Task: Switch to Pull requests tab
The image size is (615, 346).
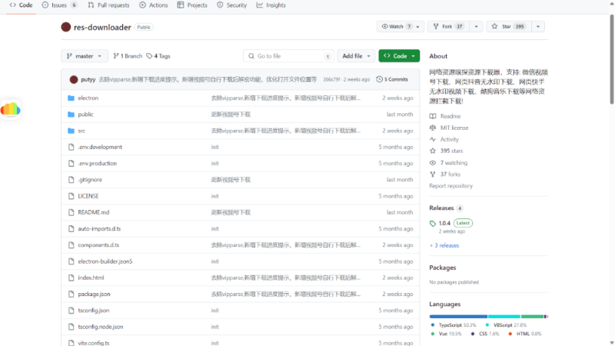Action: point(108,5)
